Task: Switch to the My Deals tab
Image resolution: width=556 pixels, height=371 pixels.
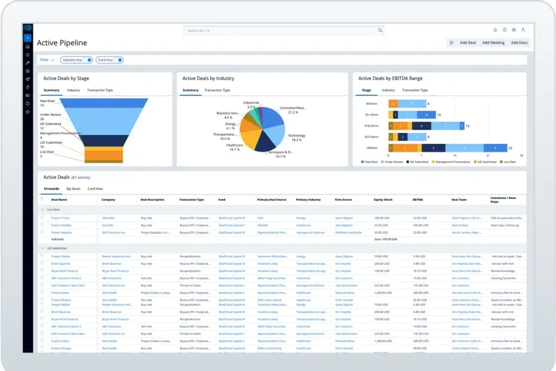Action: click(x=74, y=189)
